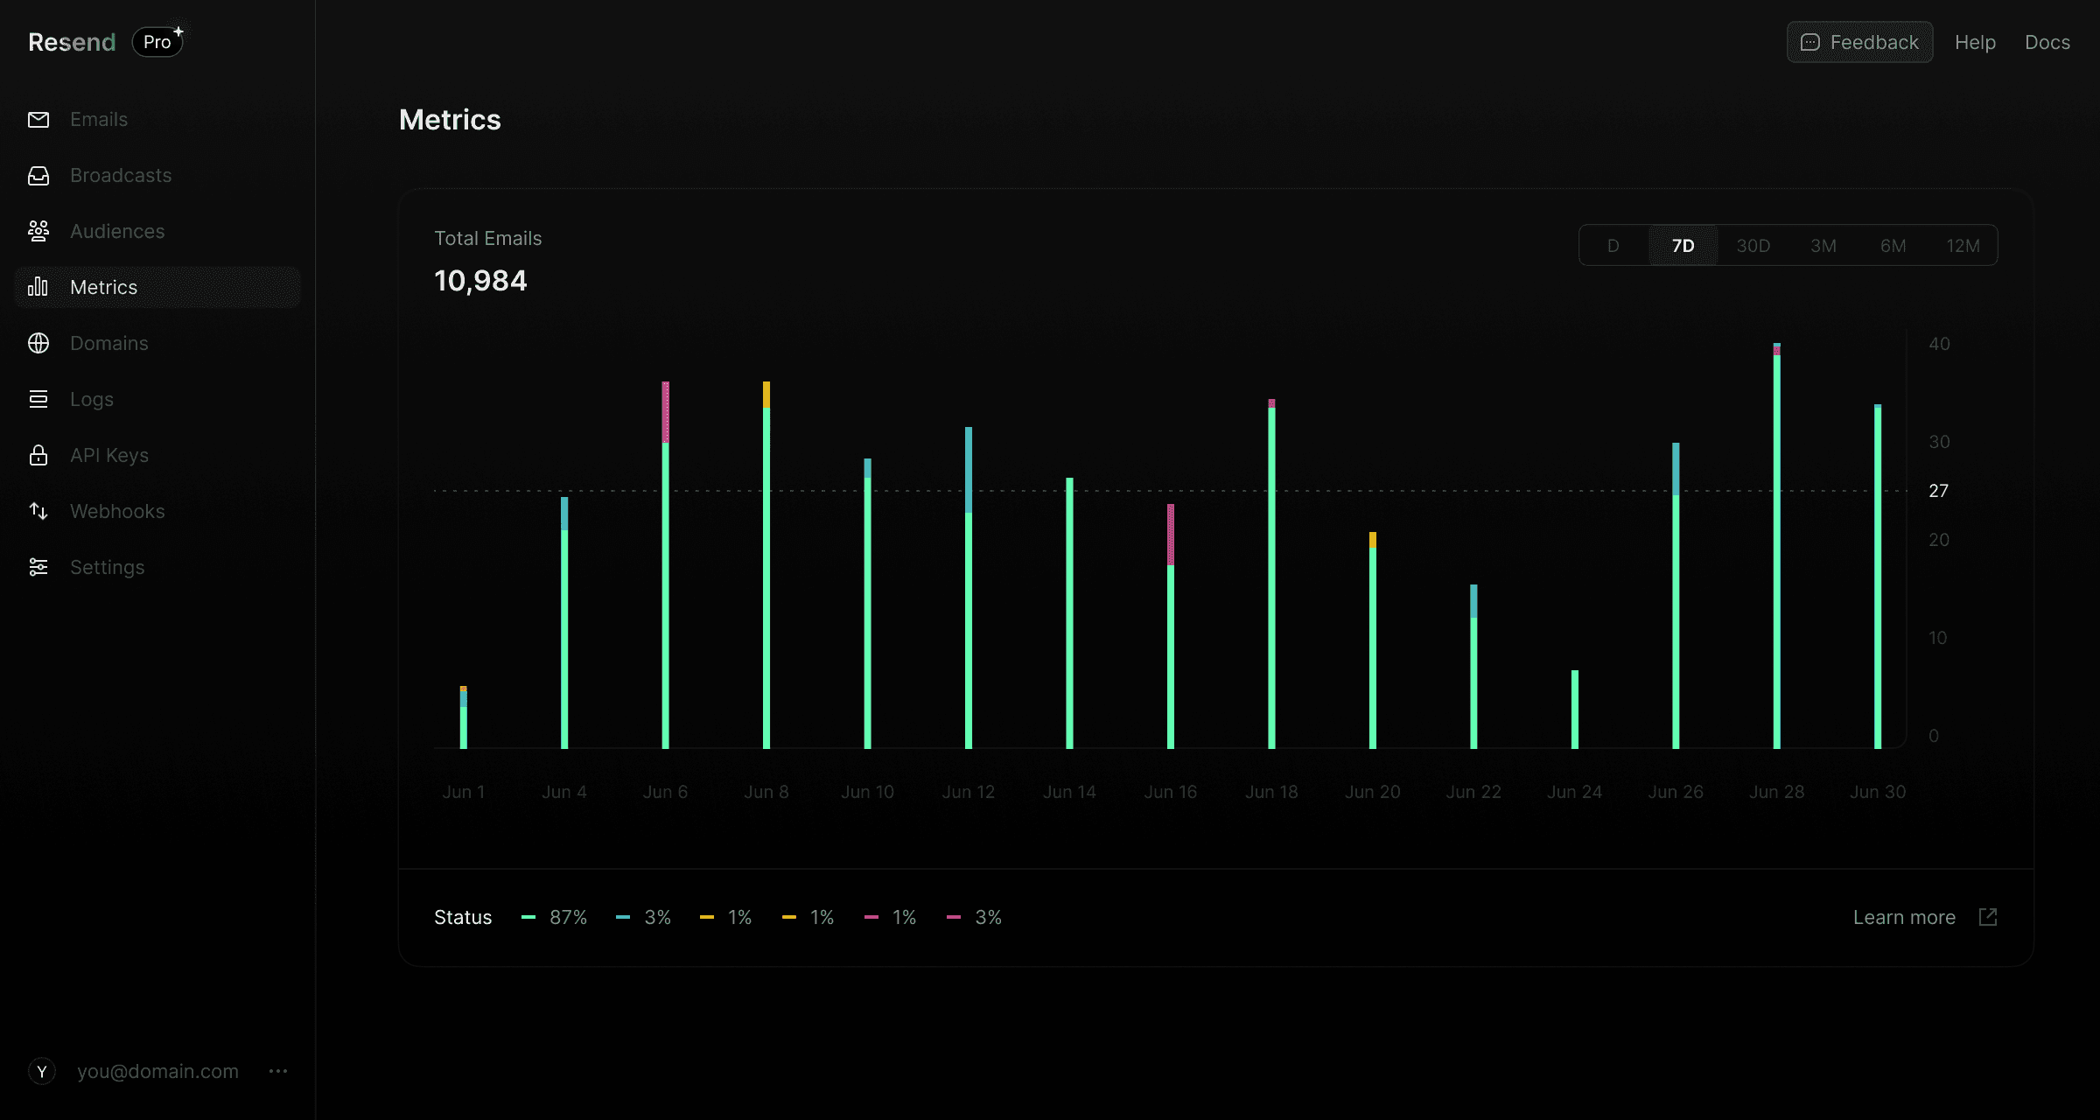Select Metrics in the sidebar
The height and width of the screenshot is (1120, 2100).
point(157,287)
